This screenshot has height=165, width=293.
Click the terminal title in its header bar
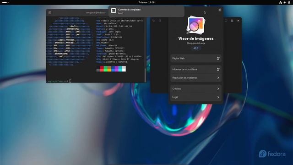click(96, 13)
